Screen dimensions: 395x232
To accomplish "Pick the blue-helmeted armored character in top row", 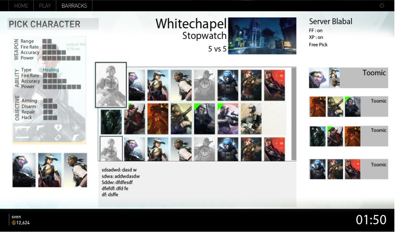I will coord(228,85).
